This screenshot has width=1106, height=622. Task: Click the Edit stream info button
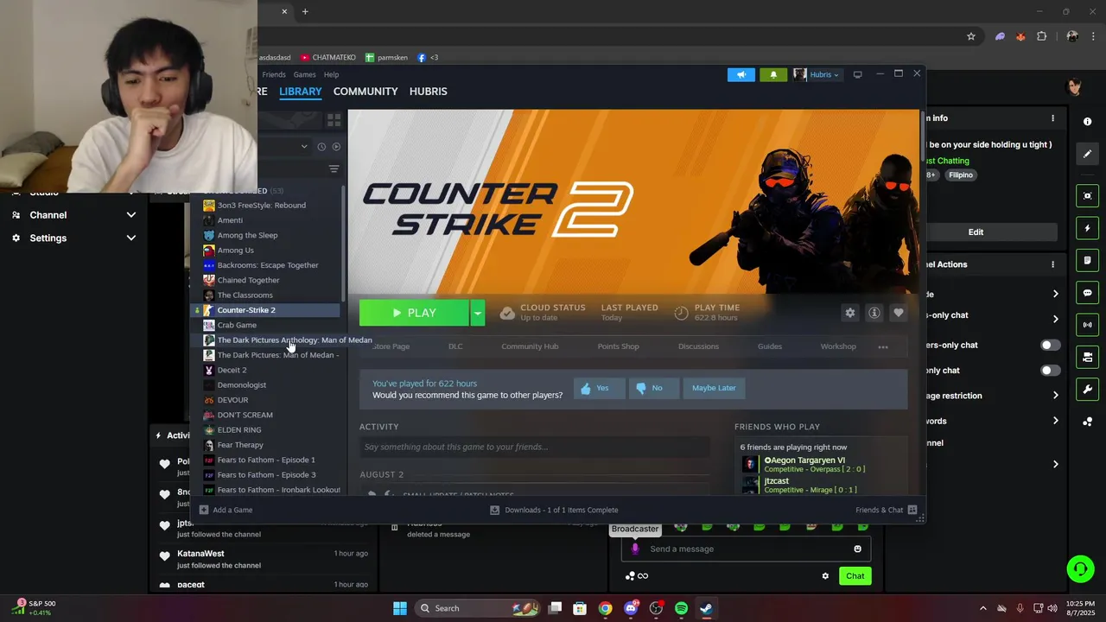click(x=976, y=232)
